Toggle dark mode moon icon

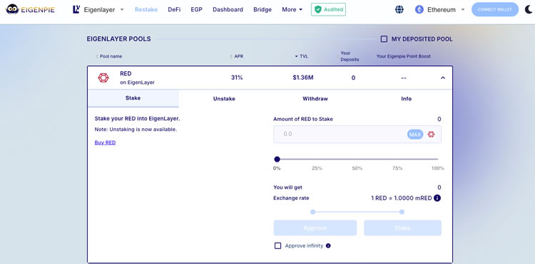point(529,9)
